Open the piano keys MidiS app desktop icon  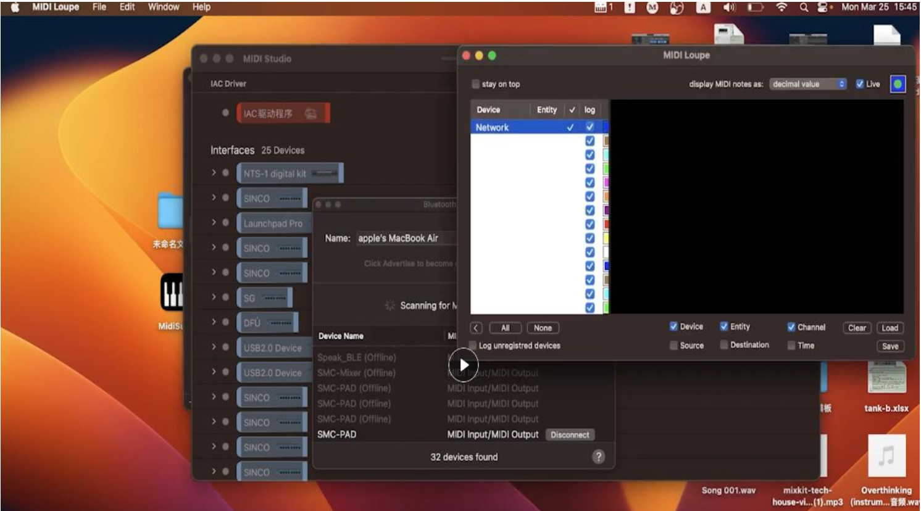point(172,292)
